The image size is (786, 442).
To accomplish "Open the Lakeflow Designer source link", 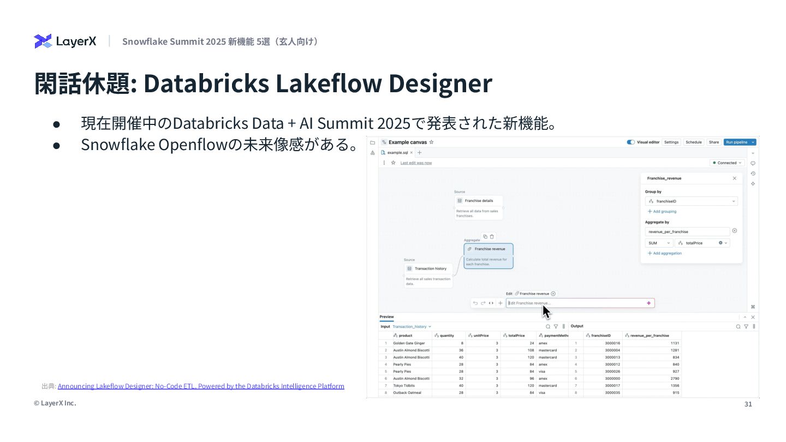I will [201, 386].
